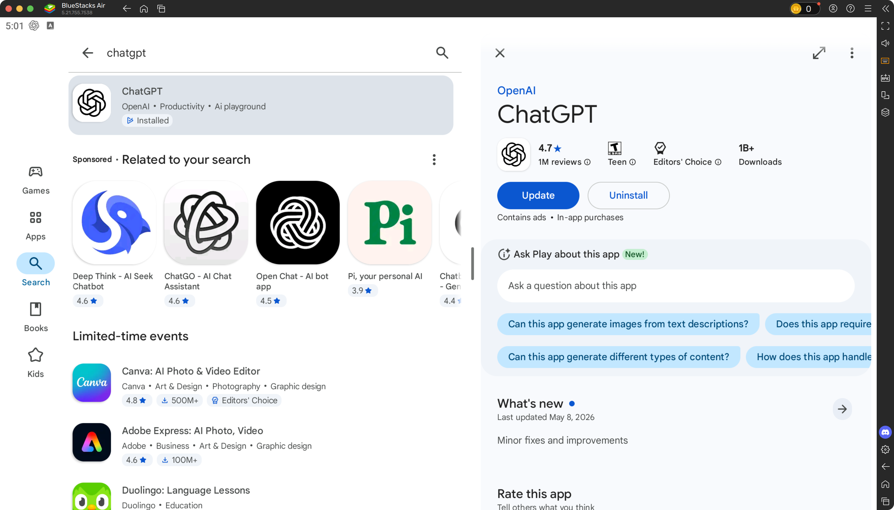Focus the Ask a question input

tap(676, 286)
